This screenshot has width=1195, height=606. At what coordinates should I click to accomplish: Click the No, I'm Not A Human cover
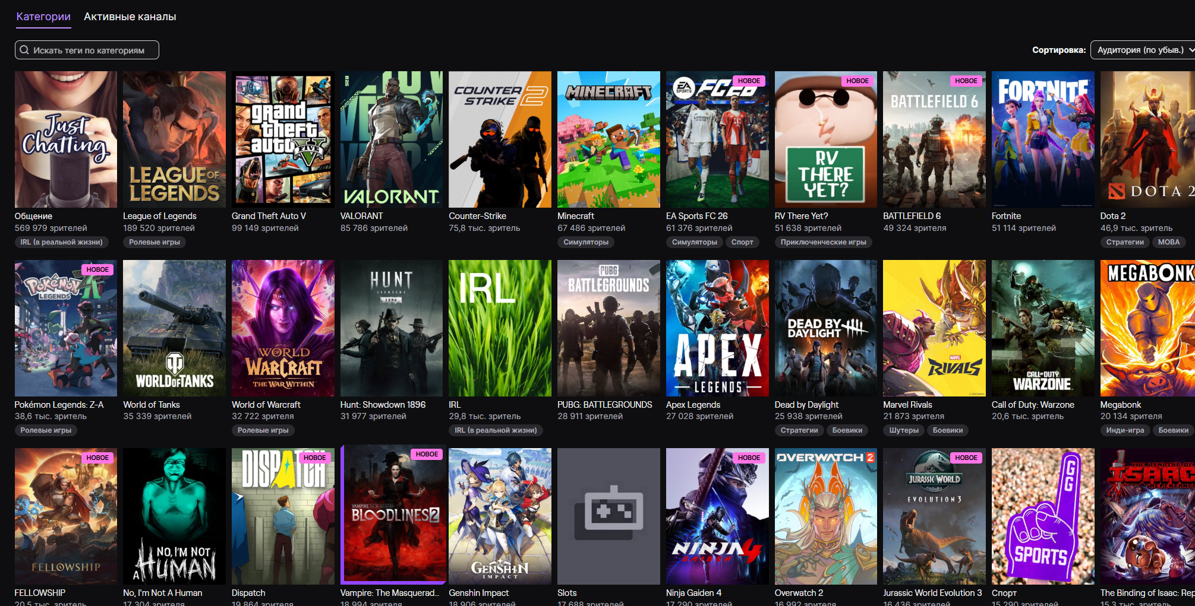pos(174,516)
